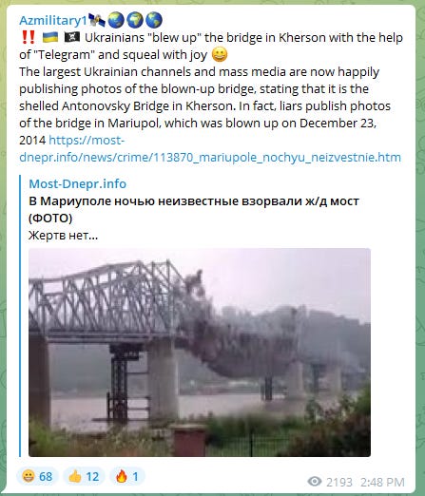Click the eye views counter icon

315,482
